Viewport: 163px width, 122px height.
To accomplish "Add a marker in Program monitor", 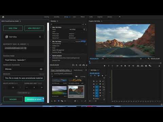I will [105, 66].
